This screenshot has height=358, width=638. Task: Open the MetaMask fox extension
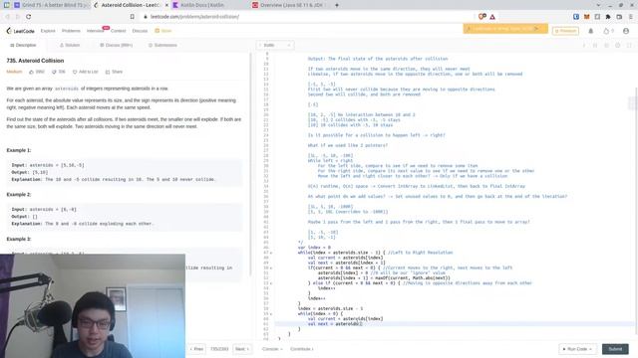587,17
